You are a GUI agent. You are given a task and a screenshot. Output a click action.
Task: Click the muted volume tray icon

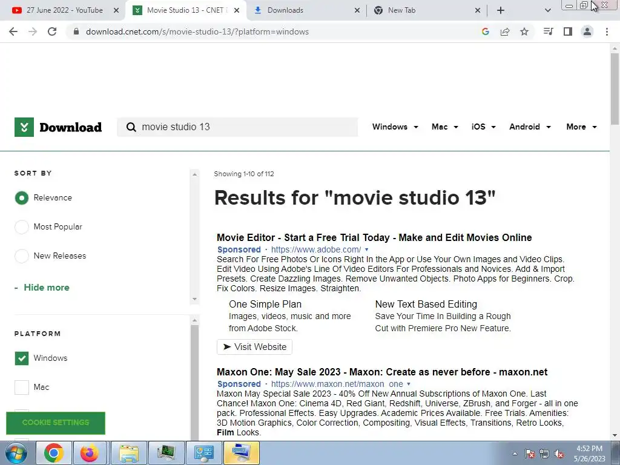[559, 454]
